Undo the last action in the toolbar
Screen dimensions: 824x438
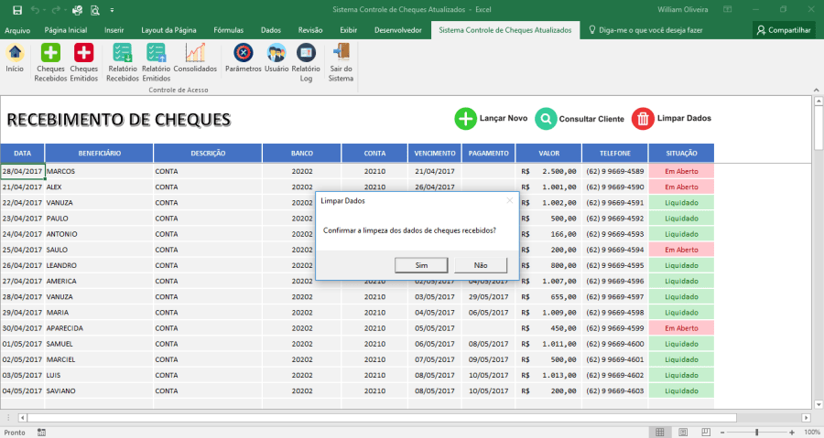pos(35,10)
